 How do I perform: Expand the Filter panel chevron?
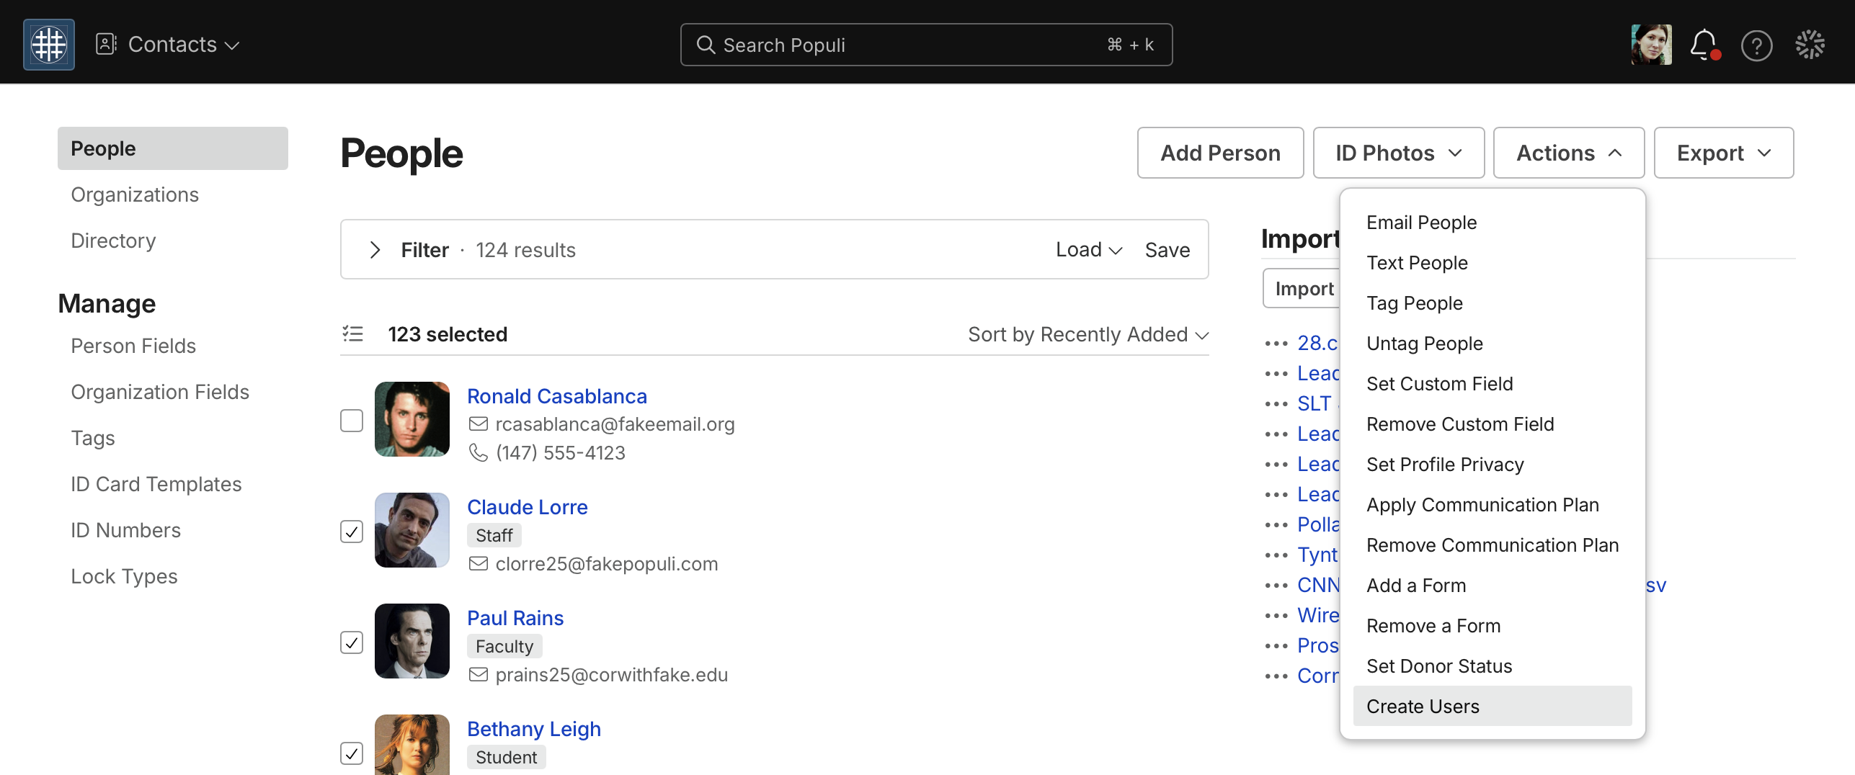tap(375, 250)
